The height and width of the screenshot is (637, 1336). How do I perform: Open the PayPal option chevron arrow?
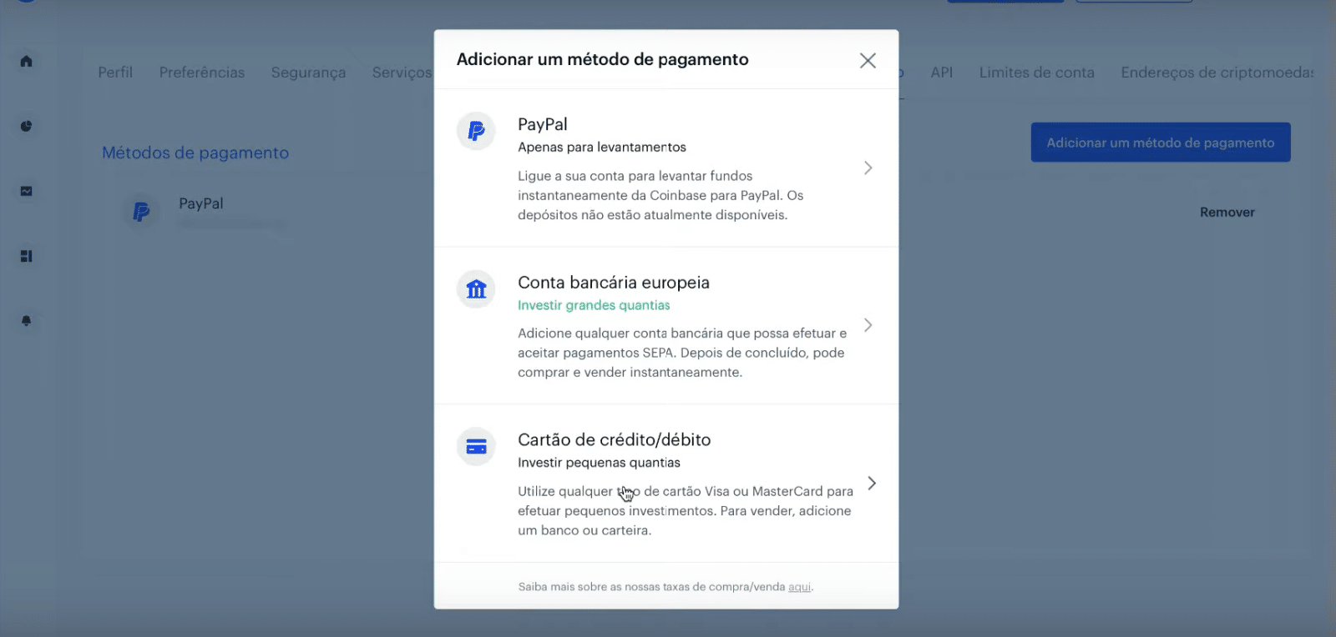[868, 168]
